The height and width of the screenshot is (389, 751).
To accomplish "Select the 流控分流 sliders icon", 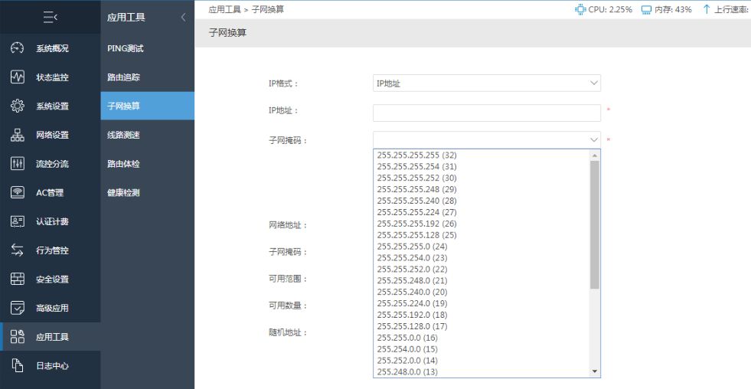I will [x=18, y=163].
